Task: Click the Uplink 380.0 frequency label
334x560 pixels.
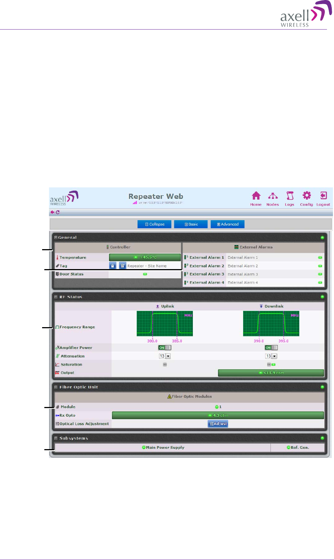Action: click(x=152, y=341)
